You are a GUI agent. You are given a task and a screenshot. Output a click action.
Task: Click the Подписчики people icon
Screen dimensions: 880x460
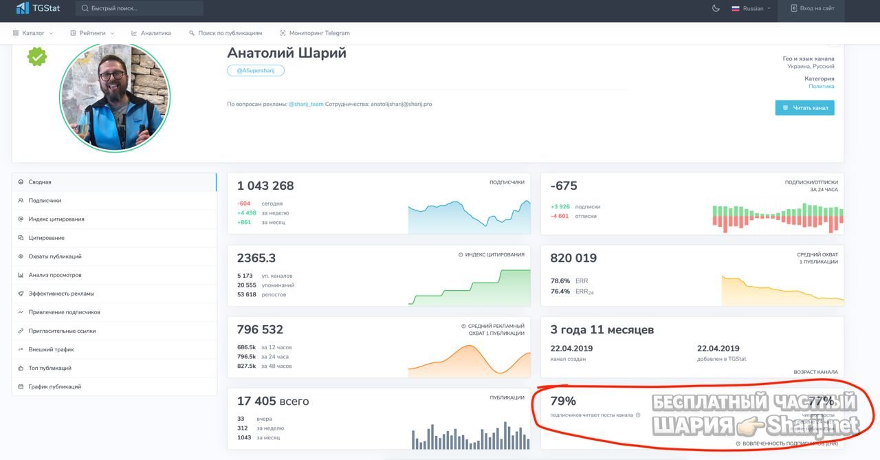[x=21, y=201]
